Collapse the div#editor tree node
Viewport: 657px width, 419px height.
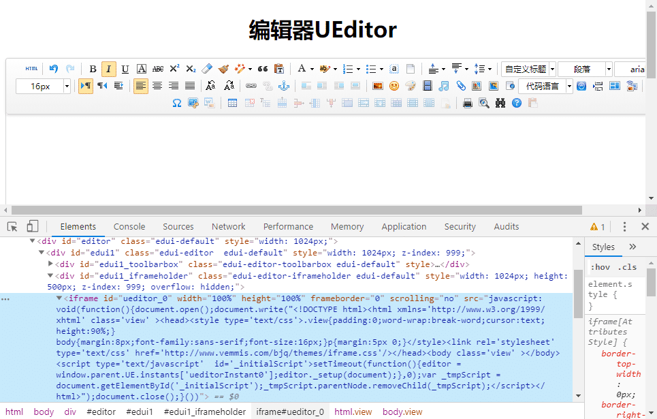click(32, 240)
